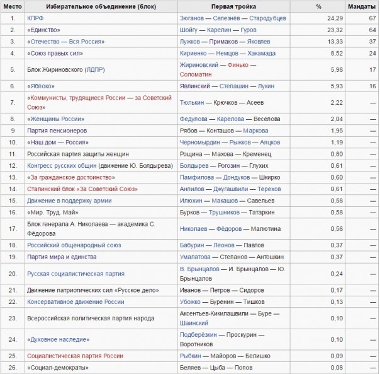Click the Черномырдин candidate link
Image resolution: width=380 pixels, height=374 pixels.
pyautogui.click(x=199, y=142)
